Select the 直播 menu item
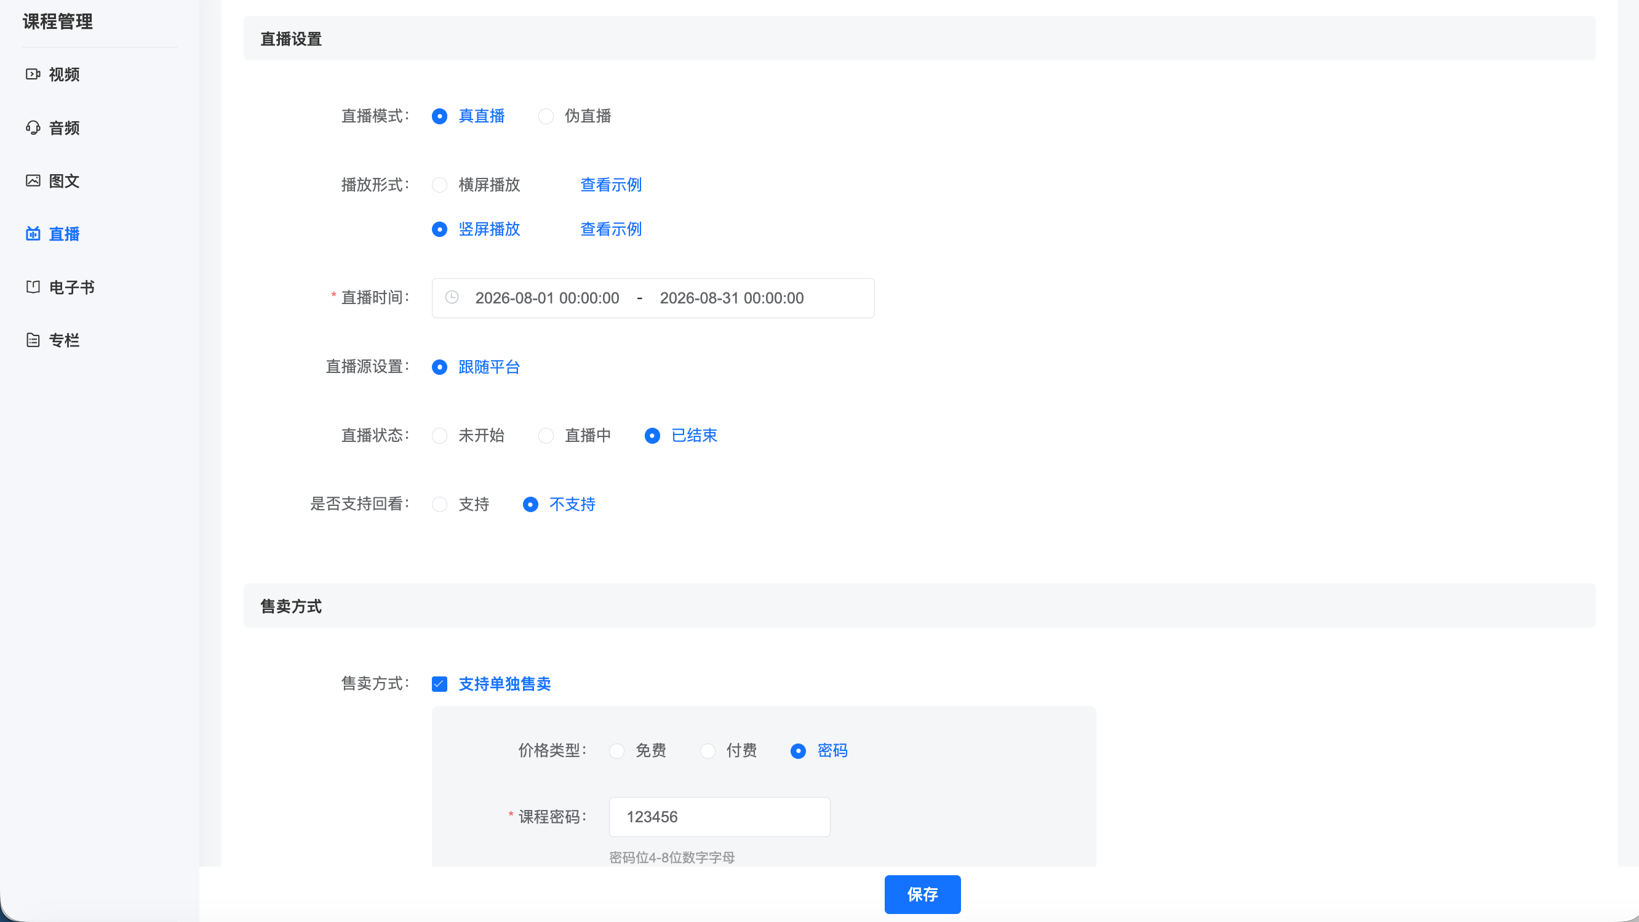Screen dimensions: 1639x922 click(64, 233)
